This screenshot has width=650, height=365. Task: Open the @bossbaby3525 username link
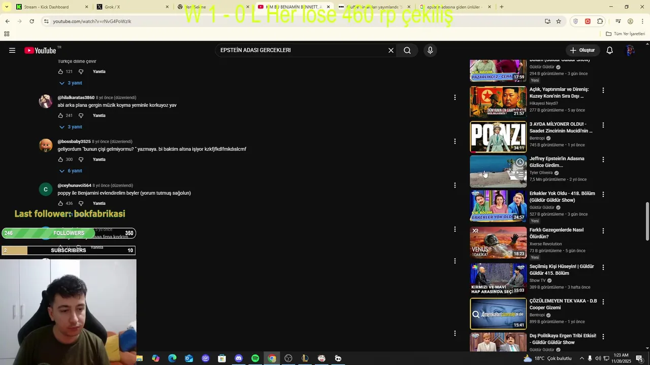pos(74,141)
